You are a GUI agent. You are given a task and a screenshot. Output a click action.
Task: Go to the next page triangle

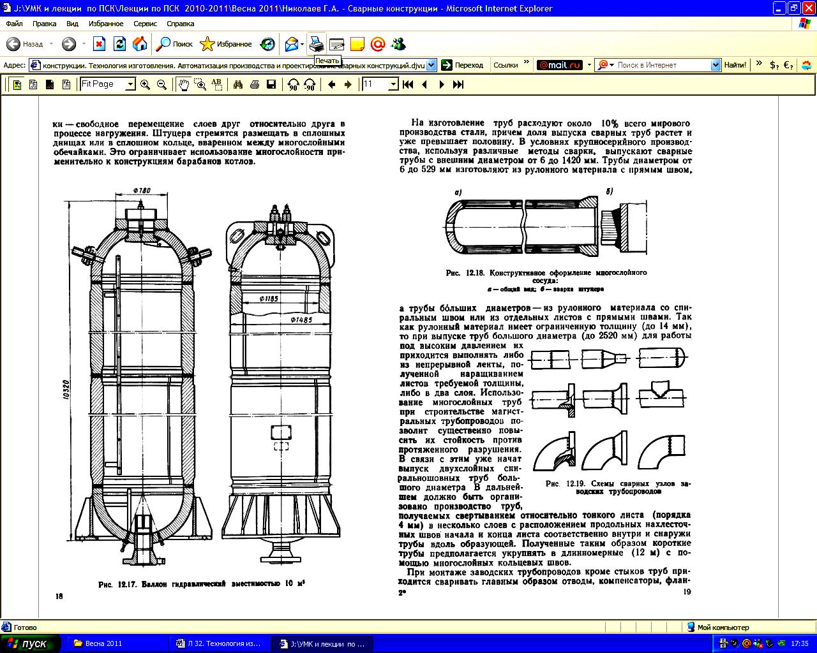pyautogui.click(x=441, y=84)
